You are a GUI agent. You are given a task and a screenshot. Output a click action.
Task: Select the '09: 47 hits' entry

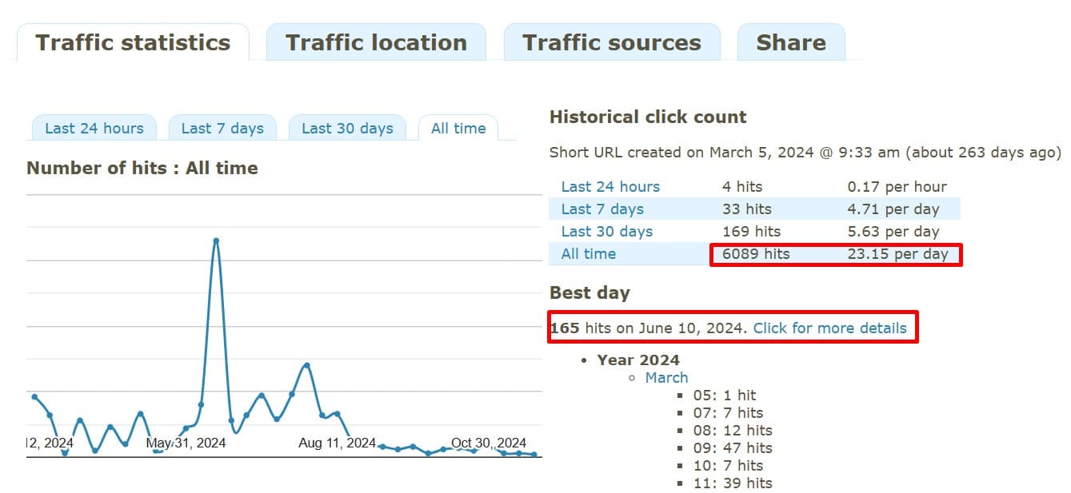click(733, 448)
